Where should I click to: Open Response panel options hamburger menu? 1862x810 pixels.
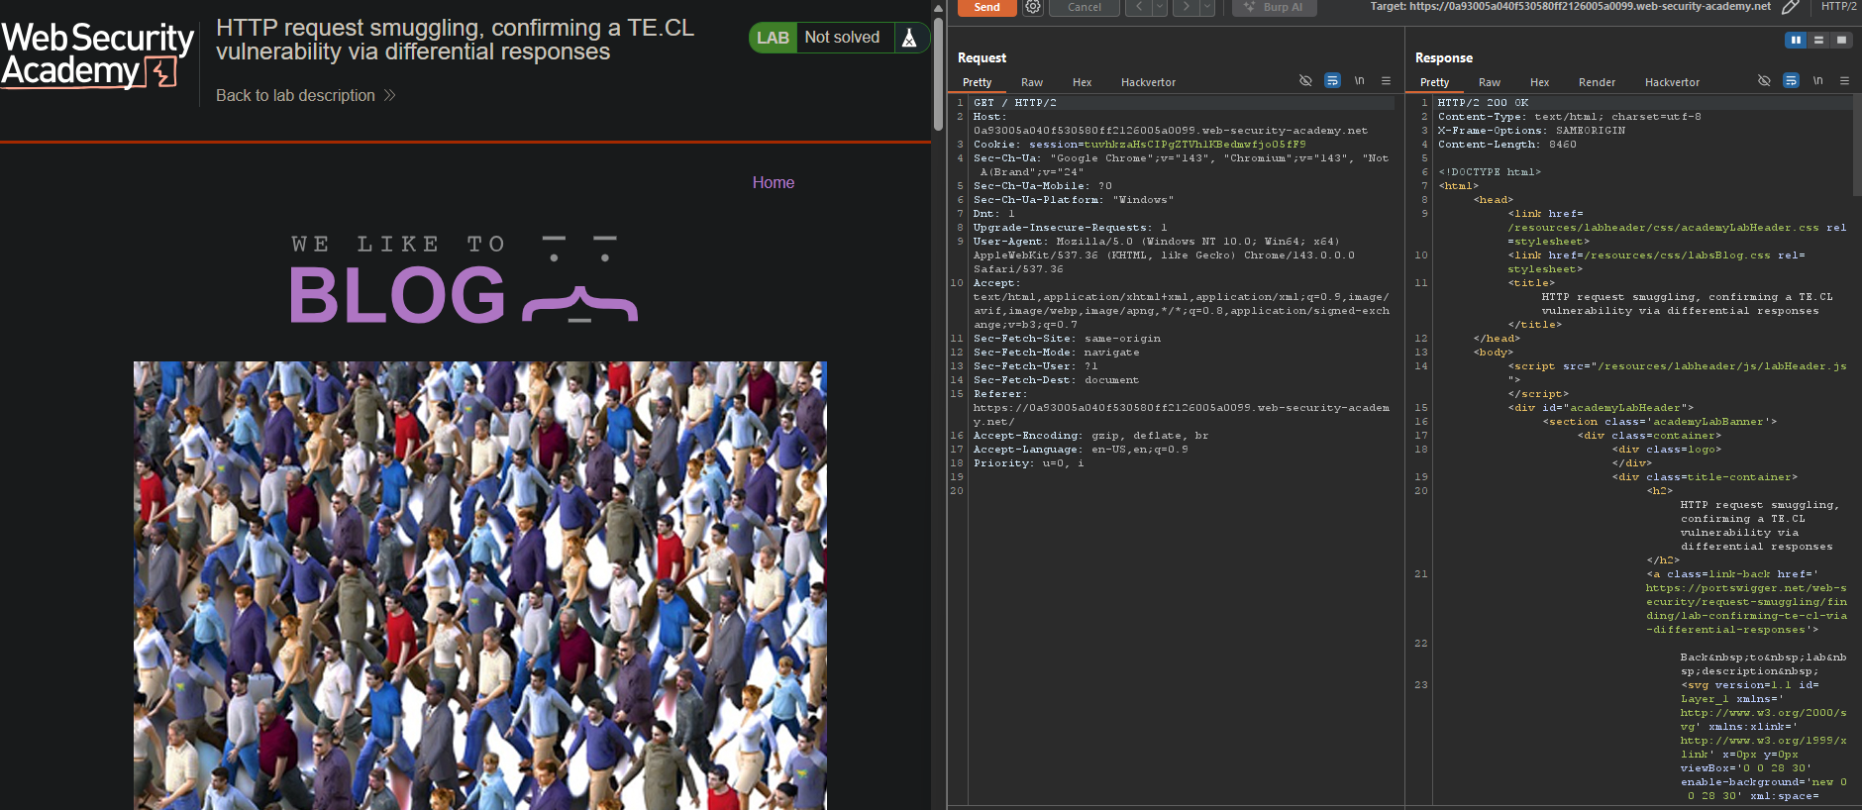pos(1844,81)
